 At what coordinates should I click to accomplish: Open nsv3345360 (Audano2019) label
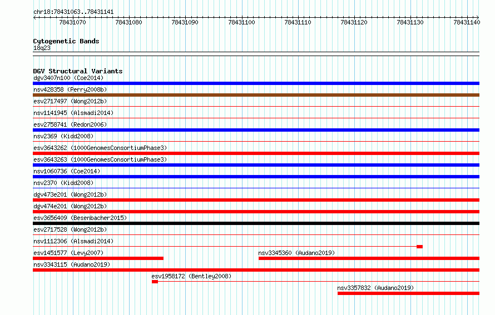(x=296, y=253)
